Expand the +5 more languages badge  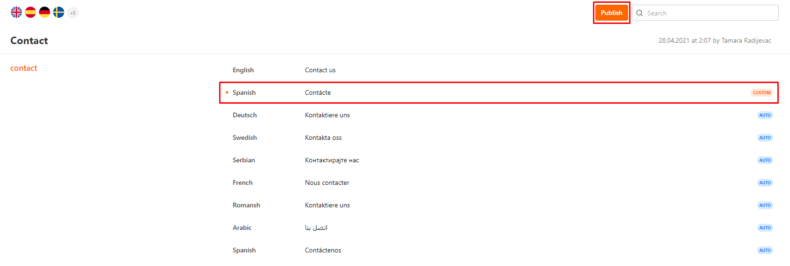[73, 13]
